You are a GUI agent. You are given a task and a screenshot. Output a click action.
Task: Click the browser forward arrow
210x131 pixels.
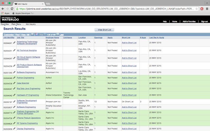click(x=7, y=9)
